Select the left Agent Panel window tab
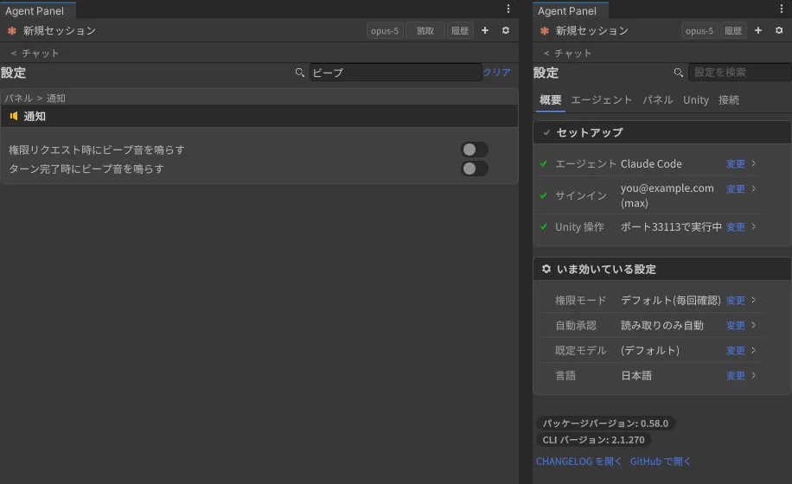This screenshot has height=484, width=792. 38,10
